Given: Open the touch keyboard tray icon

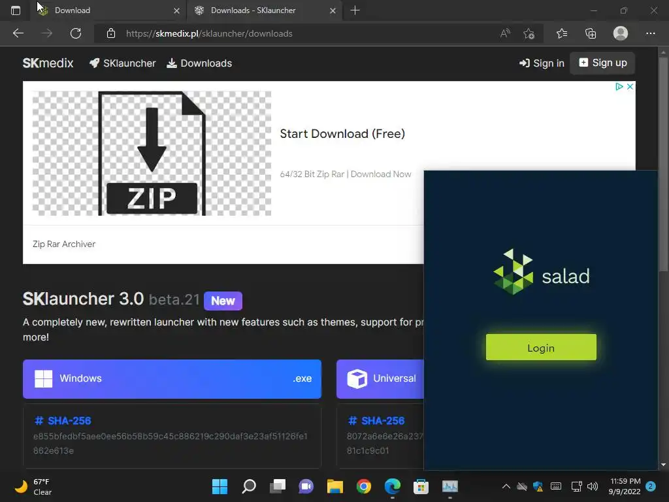Looking at the screenshot, I should click(x=556, y=486).
